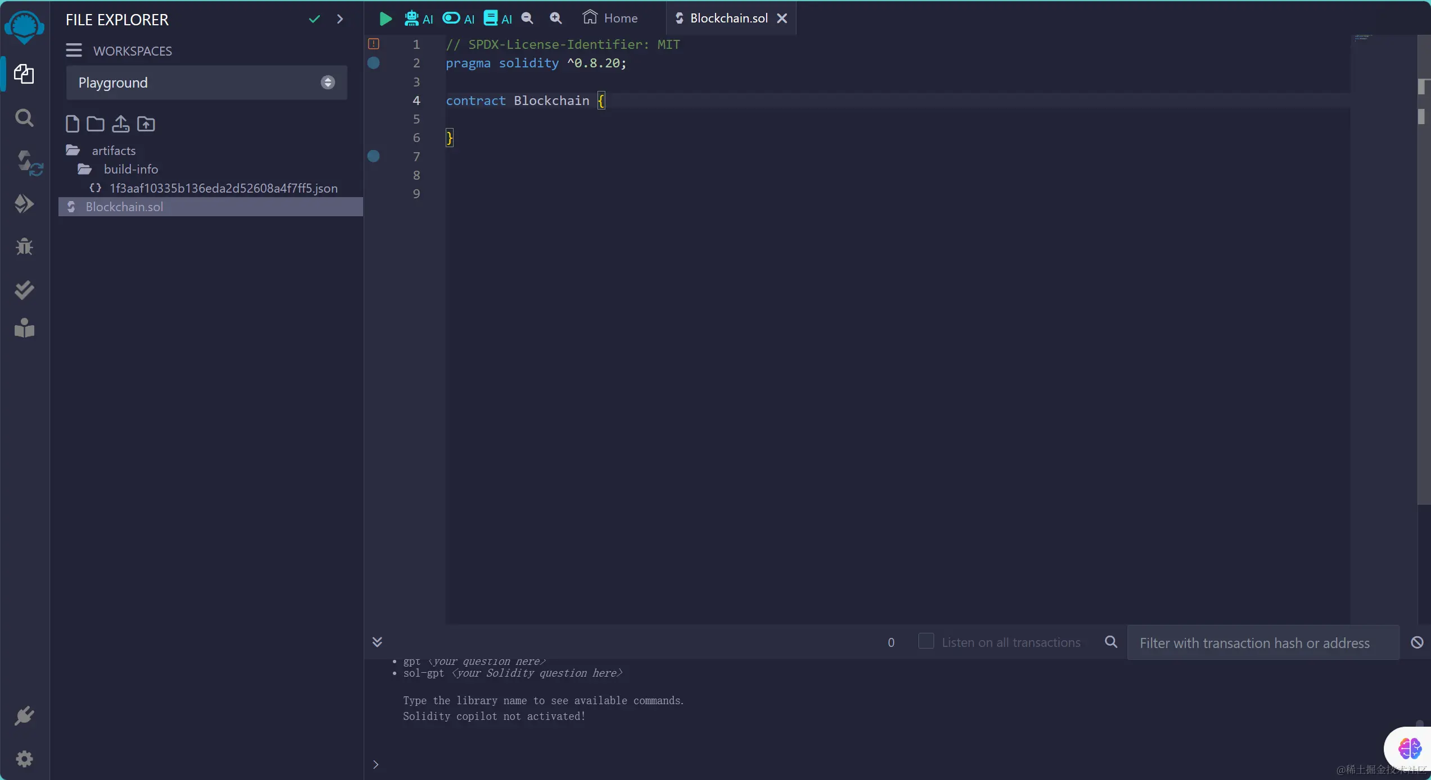Open the Debugger bug icon
The height and width of the screenshot is (780, 1431).
coord(24,247)
